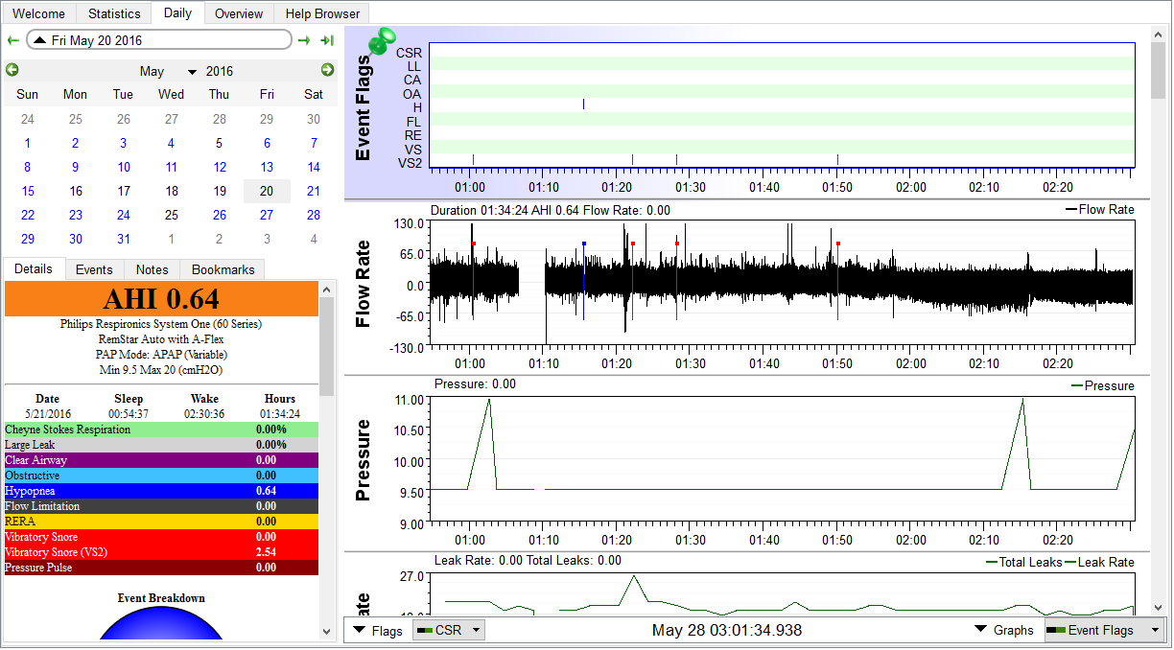Click the Large Leak row

point(161,445)
